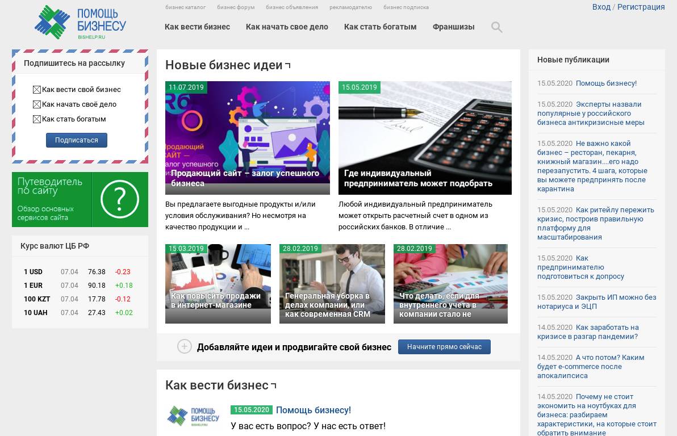Viewport: 677px width, 436px height.
Task: Click the Начните прямо сейчас button
Action: coord(444,347)
